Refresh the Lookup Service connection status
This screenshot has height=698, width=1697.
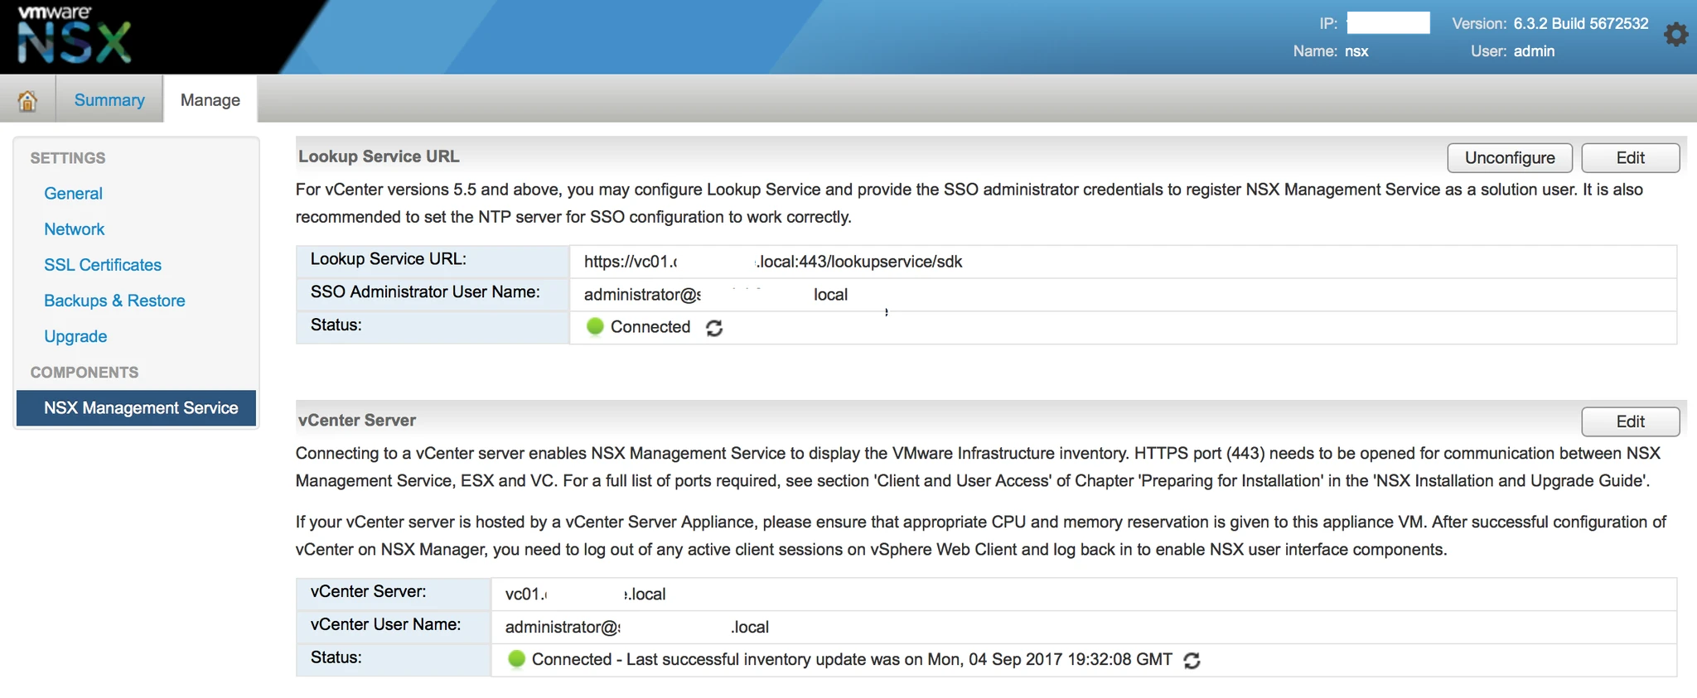[x=714, y=328]
